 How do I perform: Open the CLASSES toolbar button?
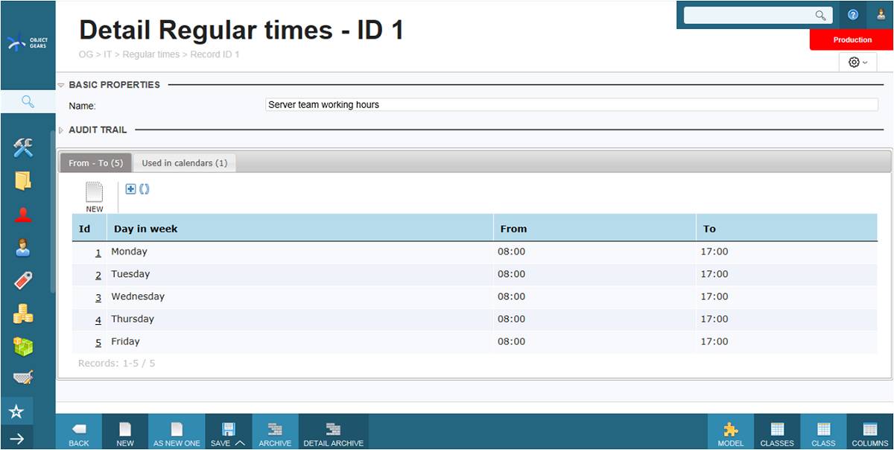pyautogui.click(x=777, y=432)
